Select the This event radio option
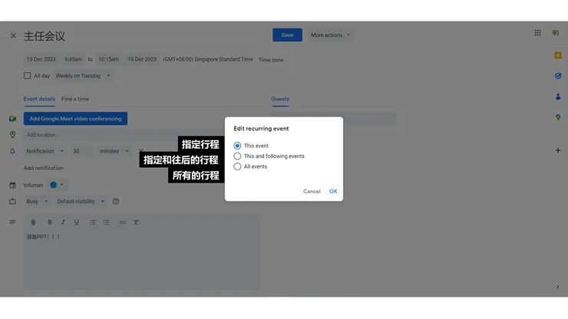568x319 pixels. tap(237, 146)
